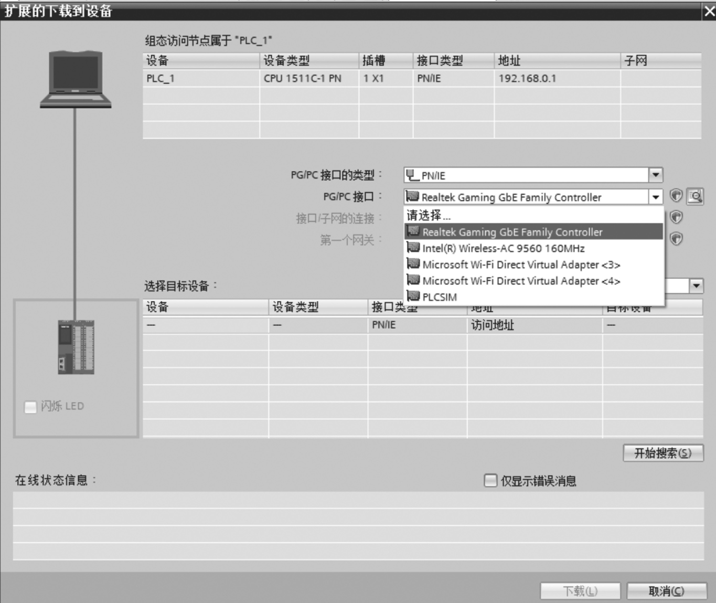Click the 地址 header of the access nodes table

click(557, 61)
